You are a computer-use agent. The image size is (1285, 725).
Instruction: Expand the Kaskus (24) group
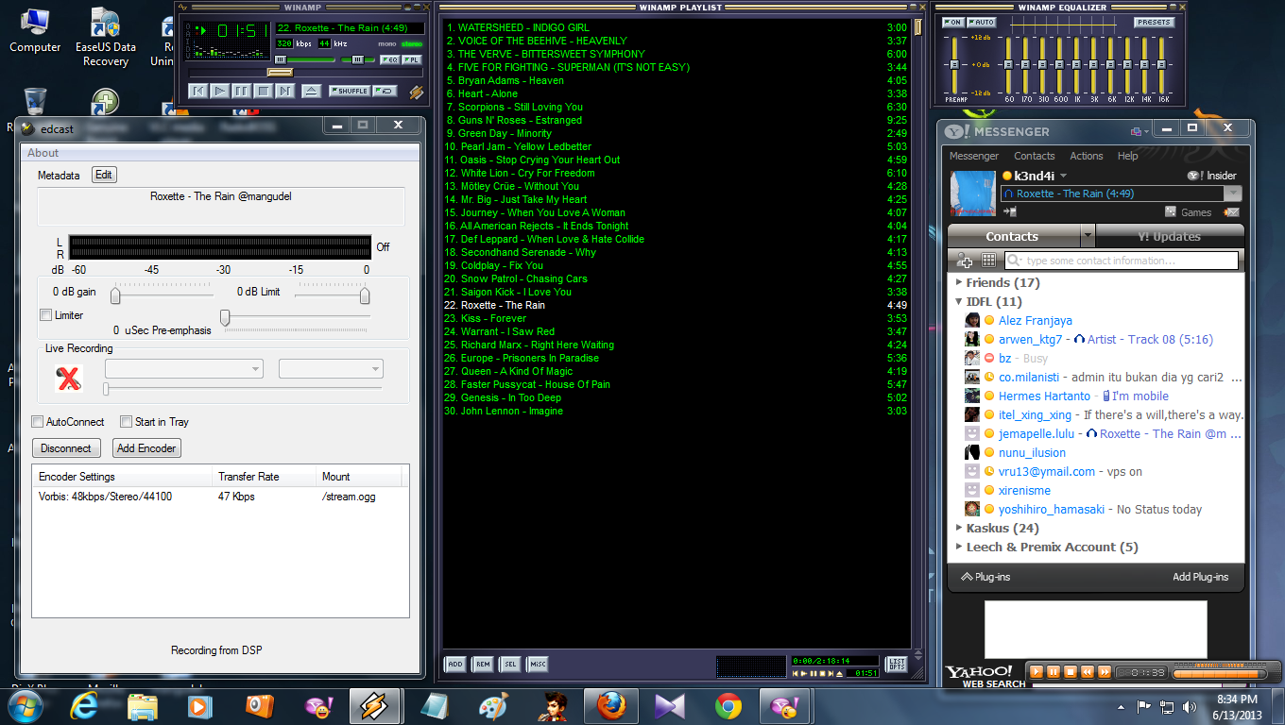coord(959,528)
